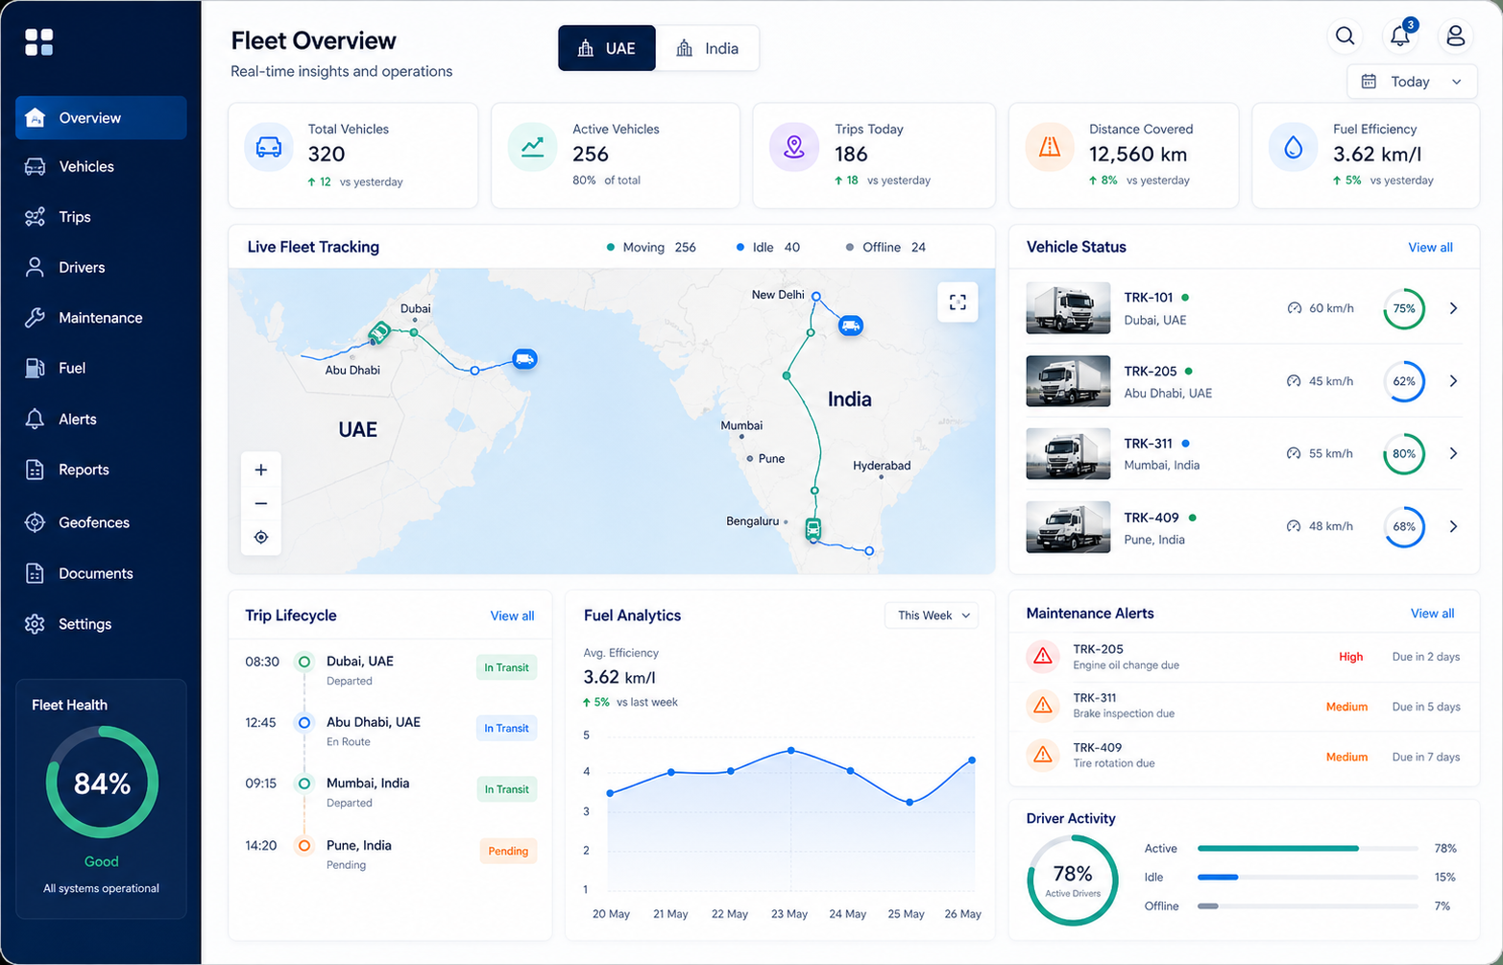Click the 78% Active Drivers donut
The height and width of the screenshot is (965, 1503).
pyautogui.click(x=1073, y=880)
